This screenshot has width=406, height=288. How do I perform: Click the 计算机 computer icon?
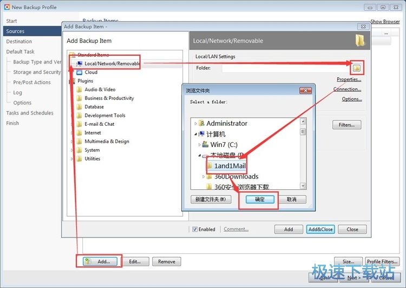point(201,134)
